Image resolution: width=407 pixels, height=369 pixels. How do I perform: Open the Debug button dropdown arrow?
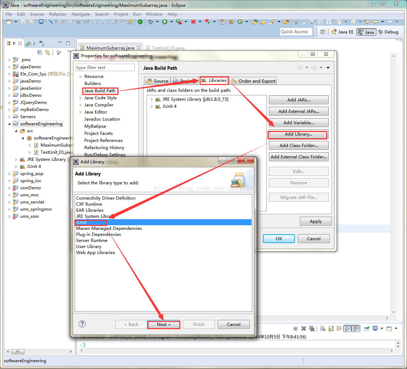tap(157, 22)
